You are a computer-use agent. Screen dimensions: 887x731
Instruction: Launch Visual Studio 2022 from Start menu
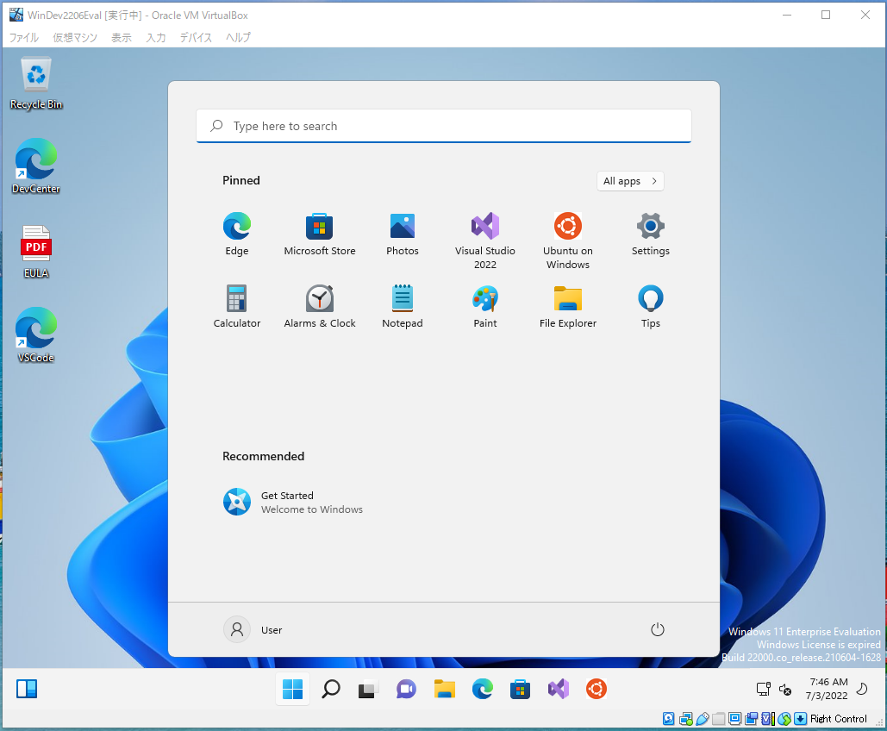click(484, 241)
